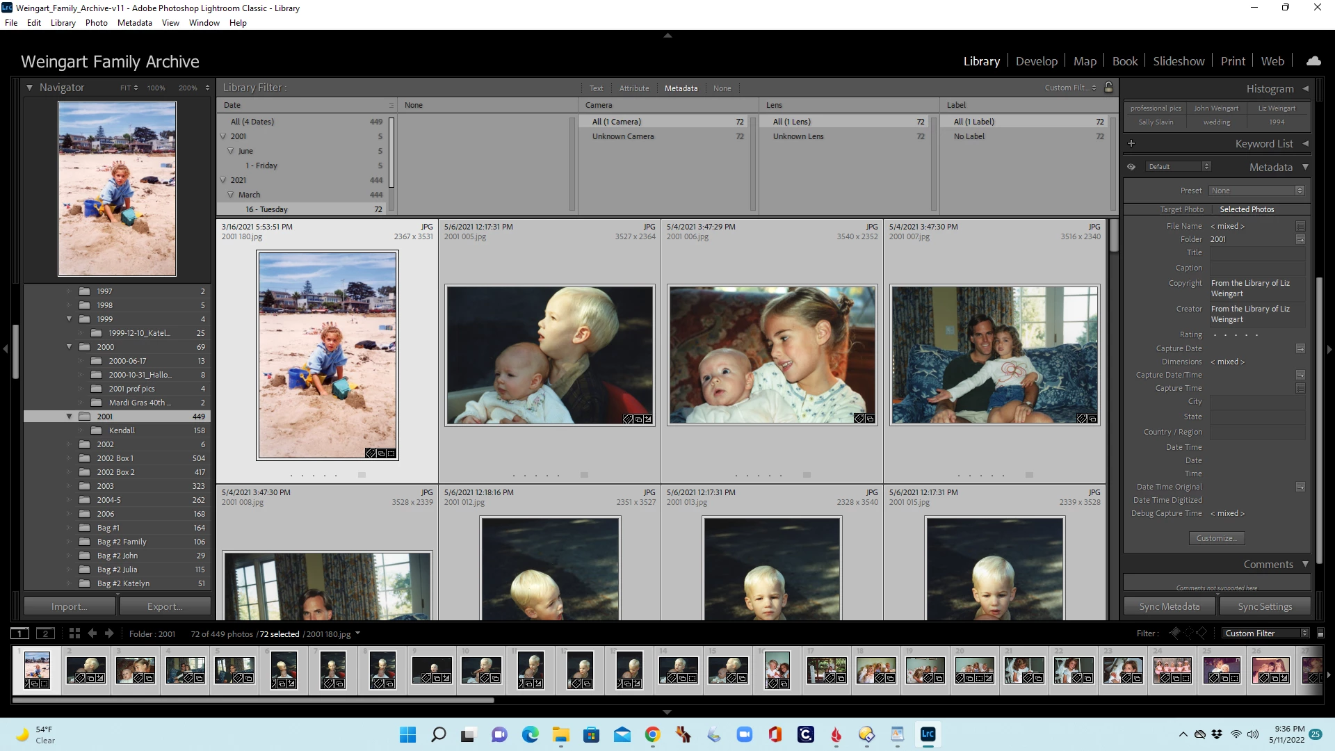The image size is (1335, 751).
Task: Click the cloud sync status icon
Action: (x=1313, y=61)
